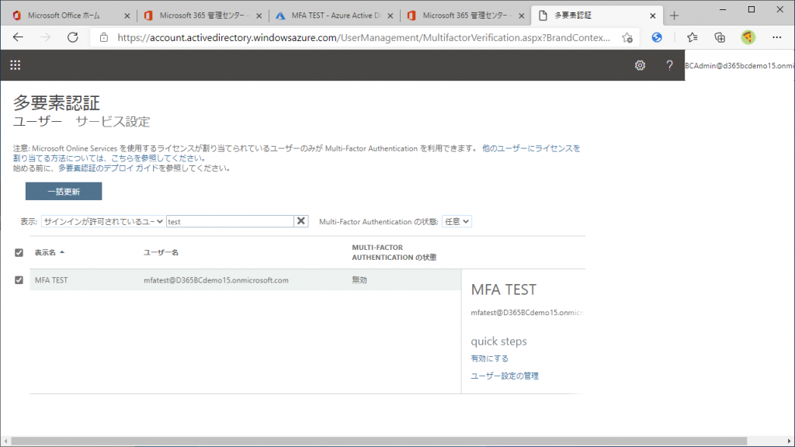This screenshot has width=795, height=447.
Task: Select the ユーザー section tab
Action: (37, 122)
